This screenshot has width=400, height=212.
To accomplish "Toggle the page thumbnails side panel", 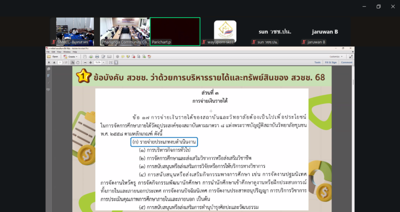I will coord(48,69).
